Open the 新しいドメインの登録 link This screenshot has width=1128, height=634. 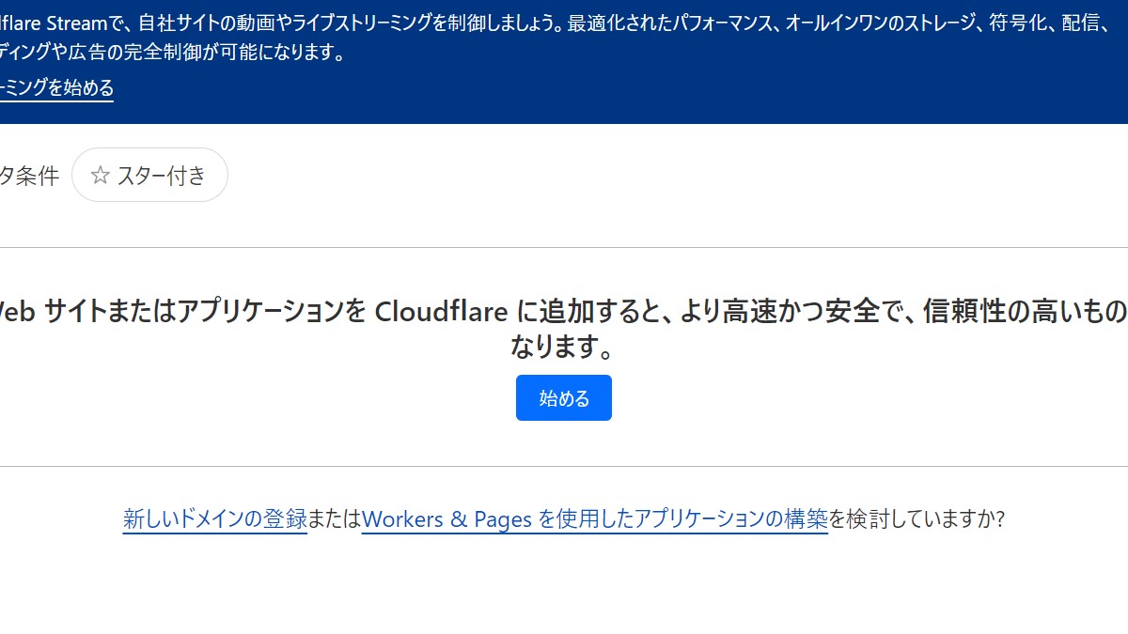(215, 518)
